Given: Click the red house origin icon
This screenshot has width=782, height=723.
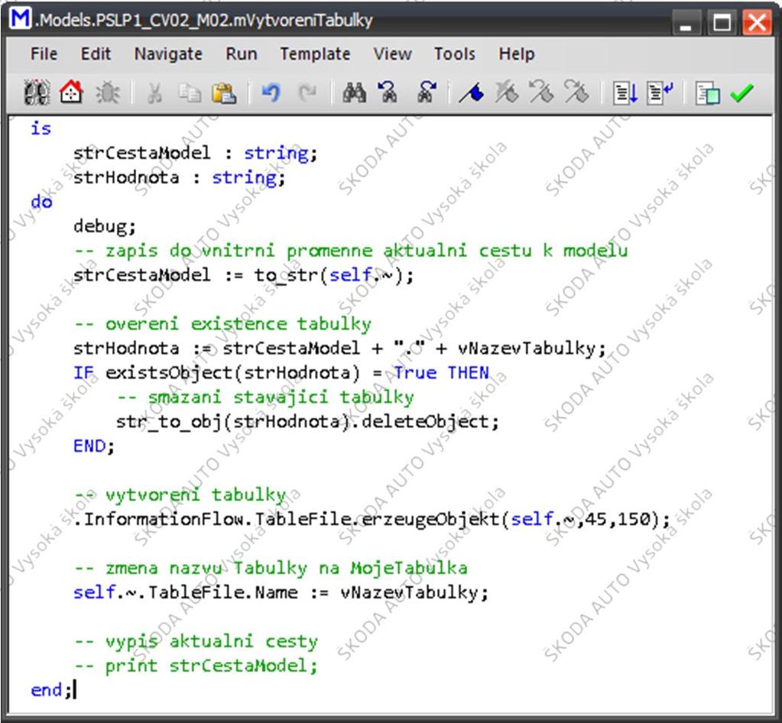Looking at the screenshot, I should [71, 92].
